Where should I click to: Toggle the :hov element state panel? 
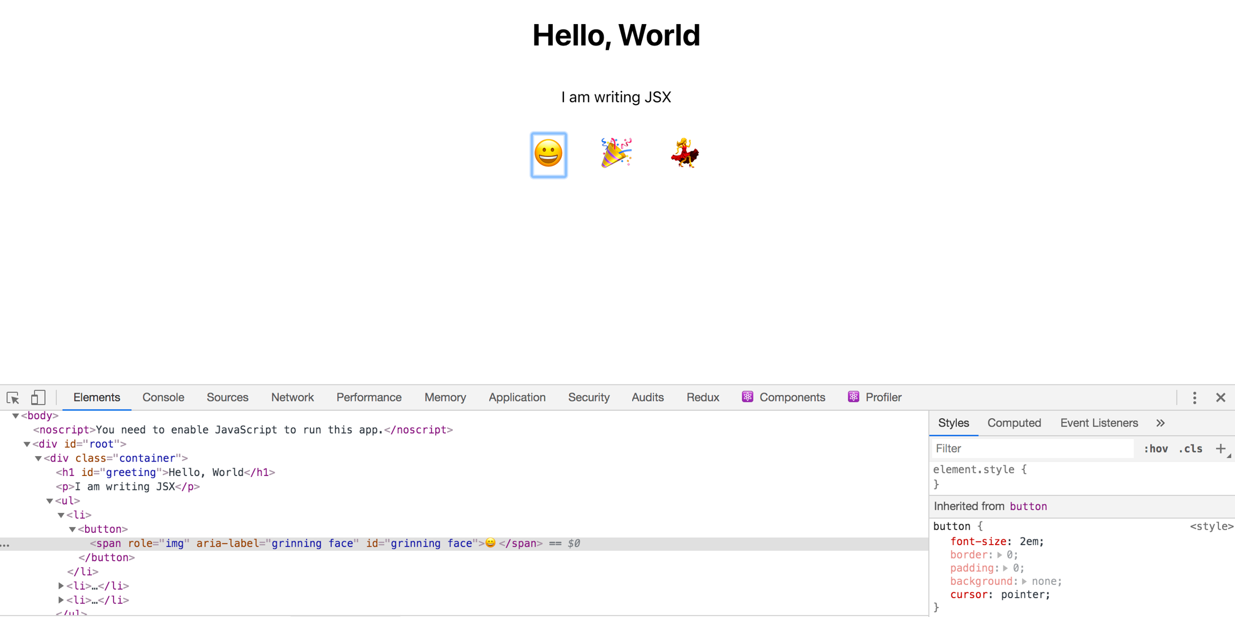[x=1156, y=449]
